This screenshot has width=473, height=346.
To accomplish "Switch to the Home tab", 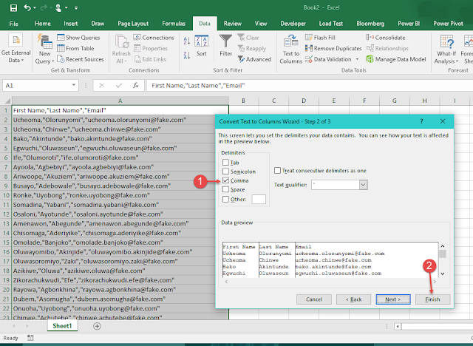I will [x=43, y=24].
